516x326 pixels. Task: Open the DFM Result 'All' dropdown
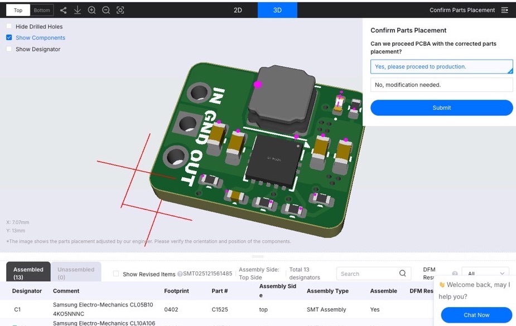(485, 274)
